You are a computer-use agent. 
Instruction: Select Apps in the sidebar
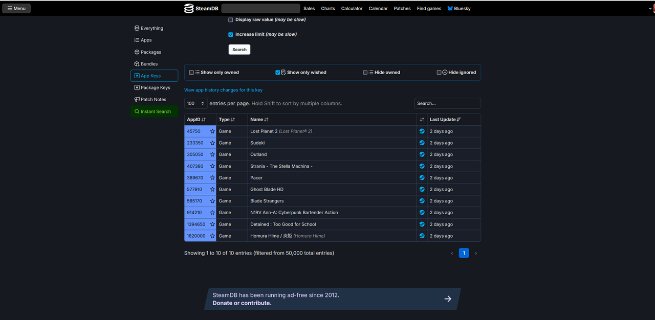(x=154, y=40)
